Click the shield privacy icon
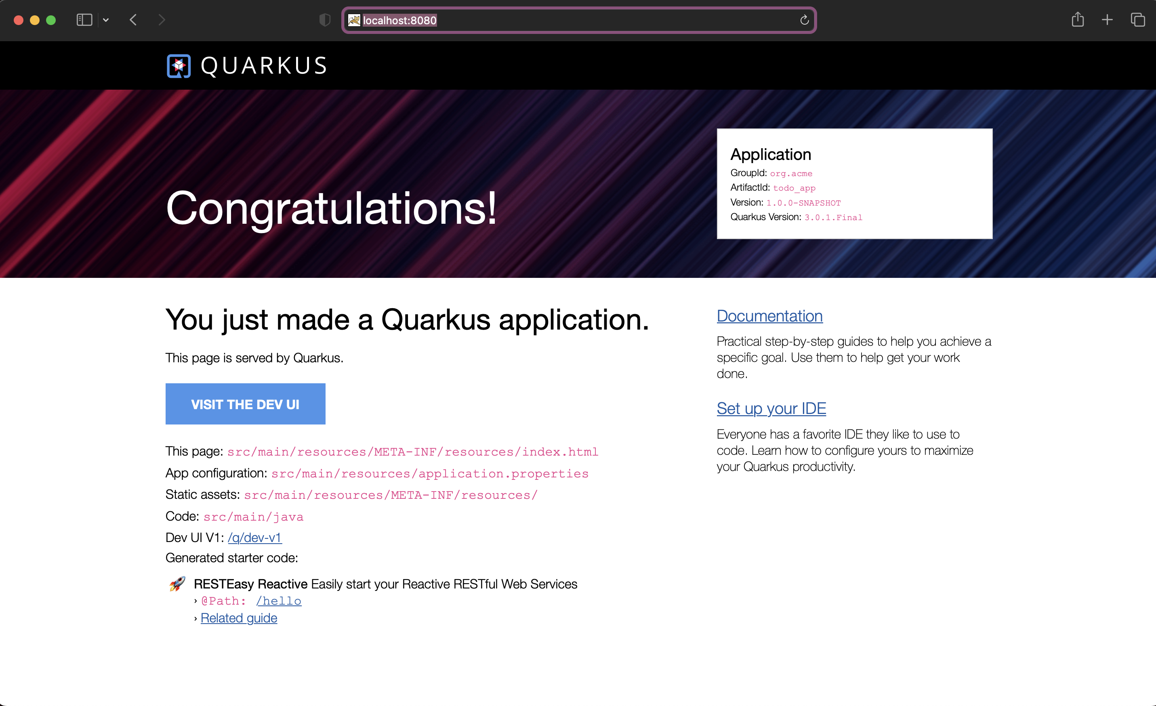Viewport: 1156px width, 706px height. [324, 20]
